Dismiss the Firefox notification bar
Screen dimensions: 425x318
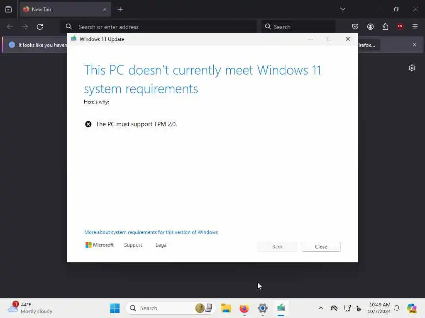pos(415,45)
